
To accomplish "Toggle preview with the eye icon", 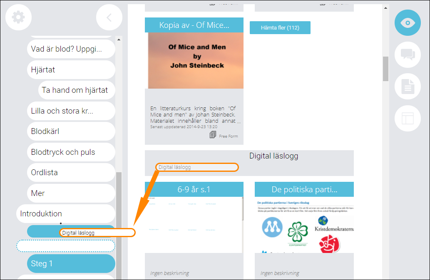I will click(x=408, y=23).
